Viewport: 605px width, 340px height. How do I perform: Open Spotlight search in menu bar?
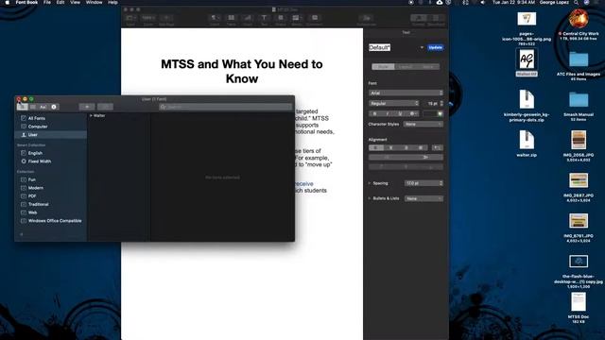click(x=576, y=2)
